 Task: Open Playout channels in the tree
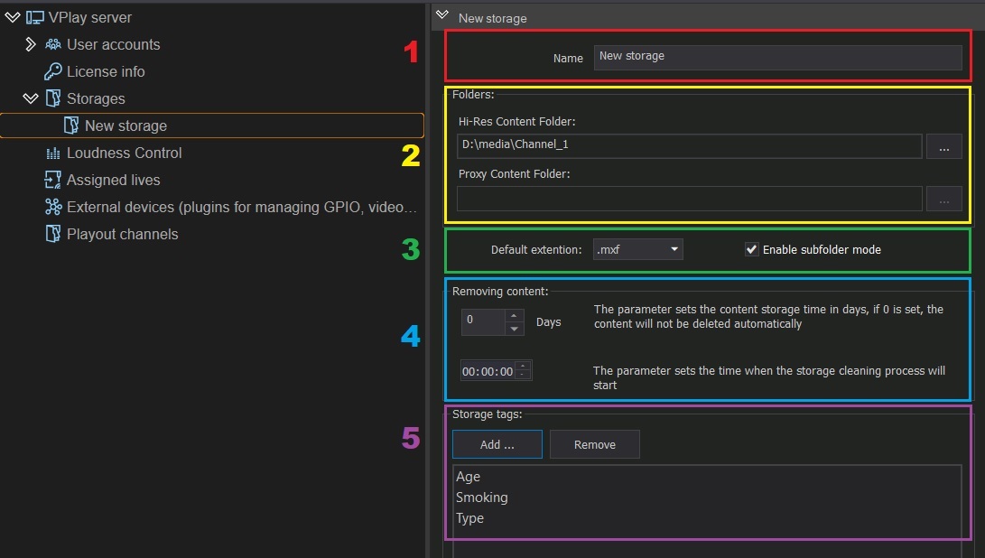(x=123, y=234)
